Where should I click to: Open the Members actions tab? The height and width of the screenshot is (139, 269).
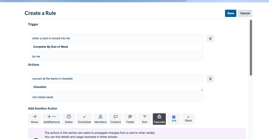pyautogui.click(x=100, y=119)
